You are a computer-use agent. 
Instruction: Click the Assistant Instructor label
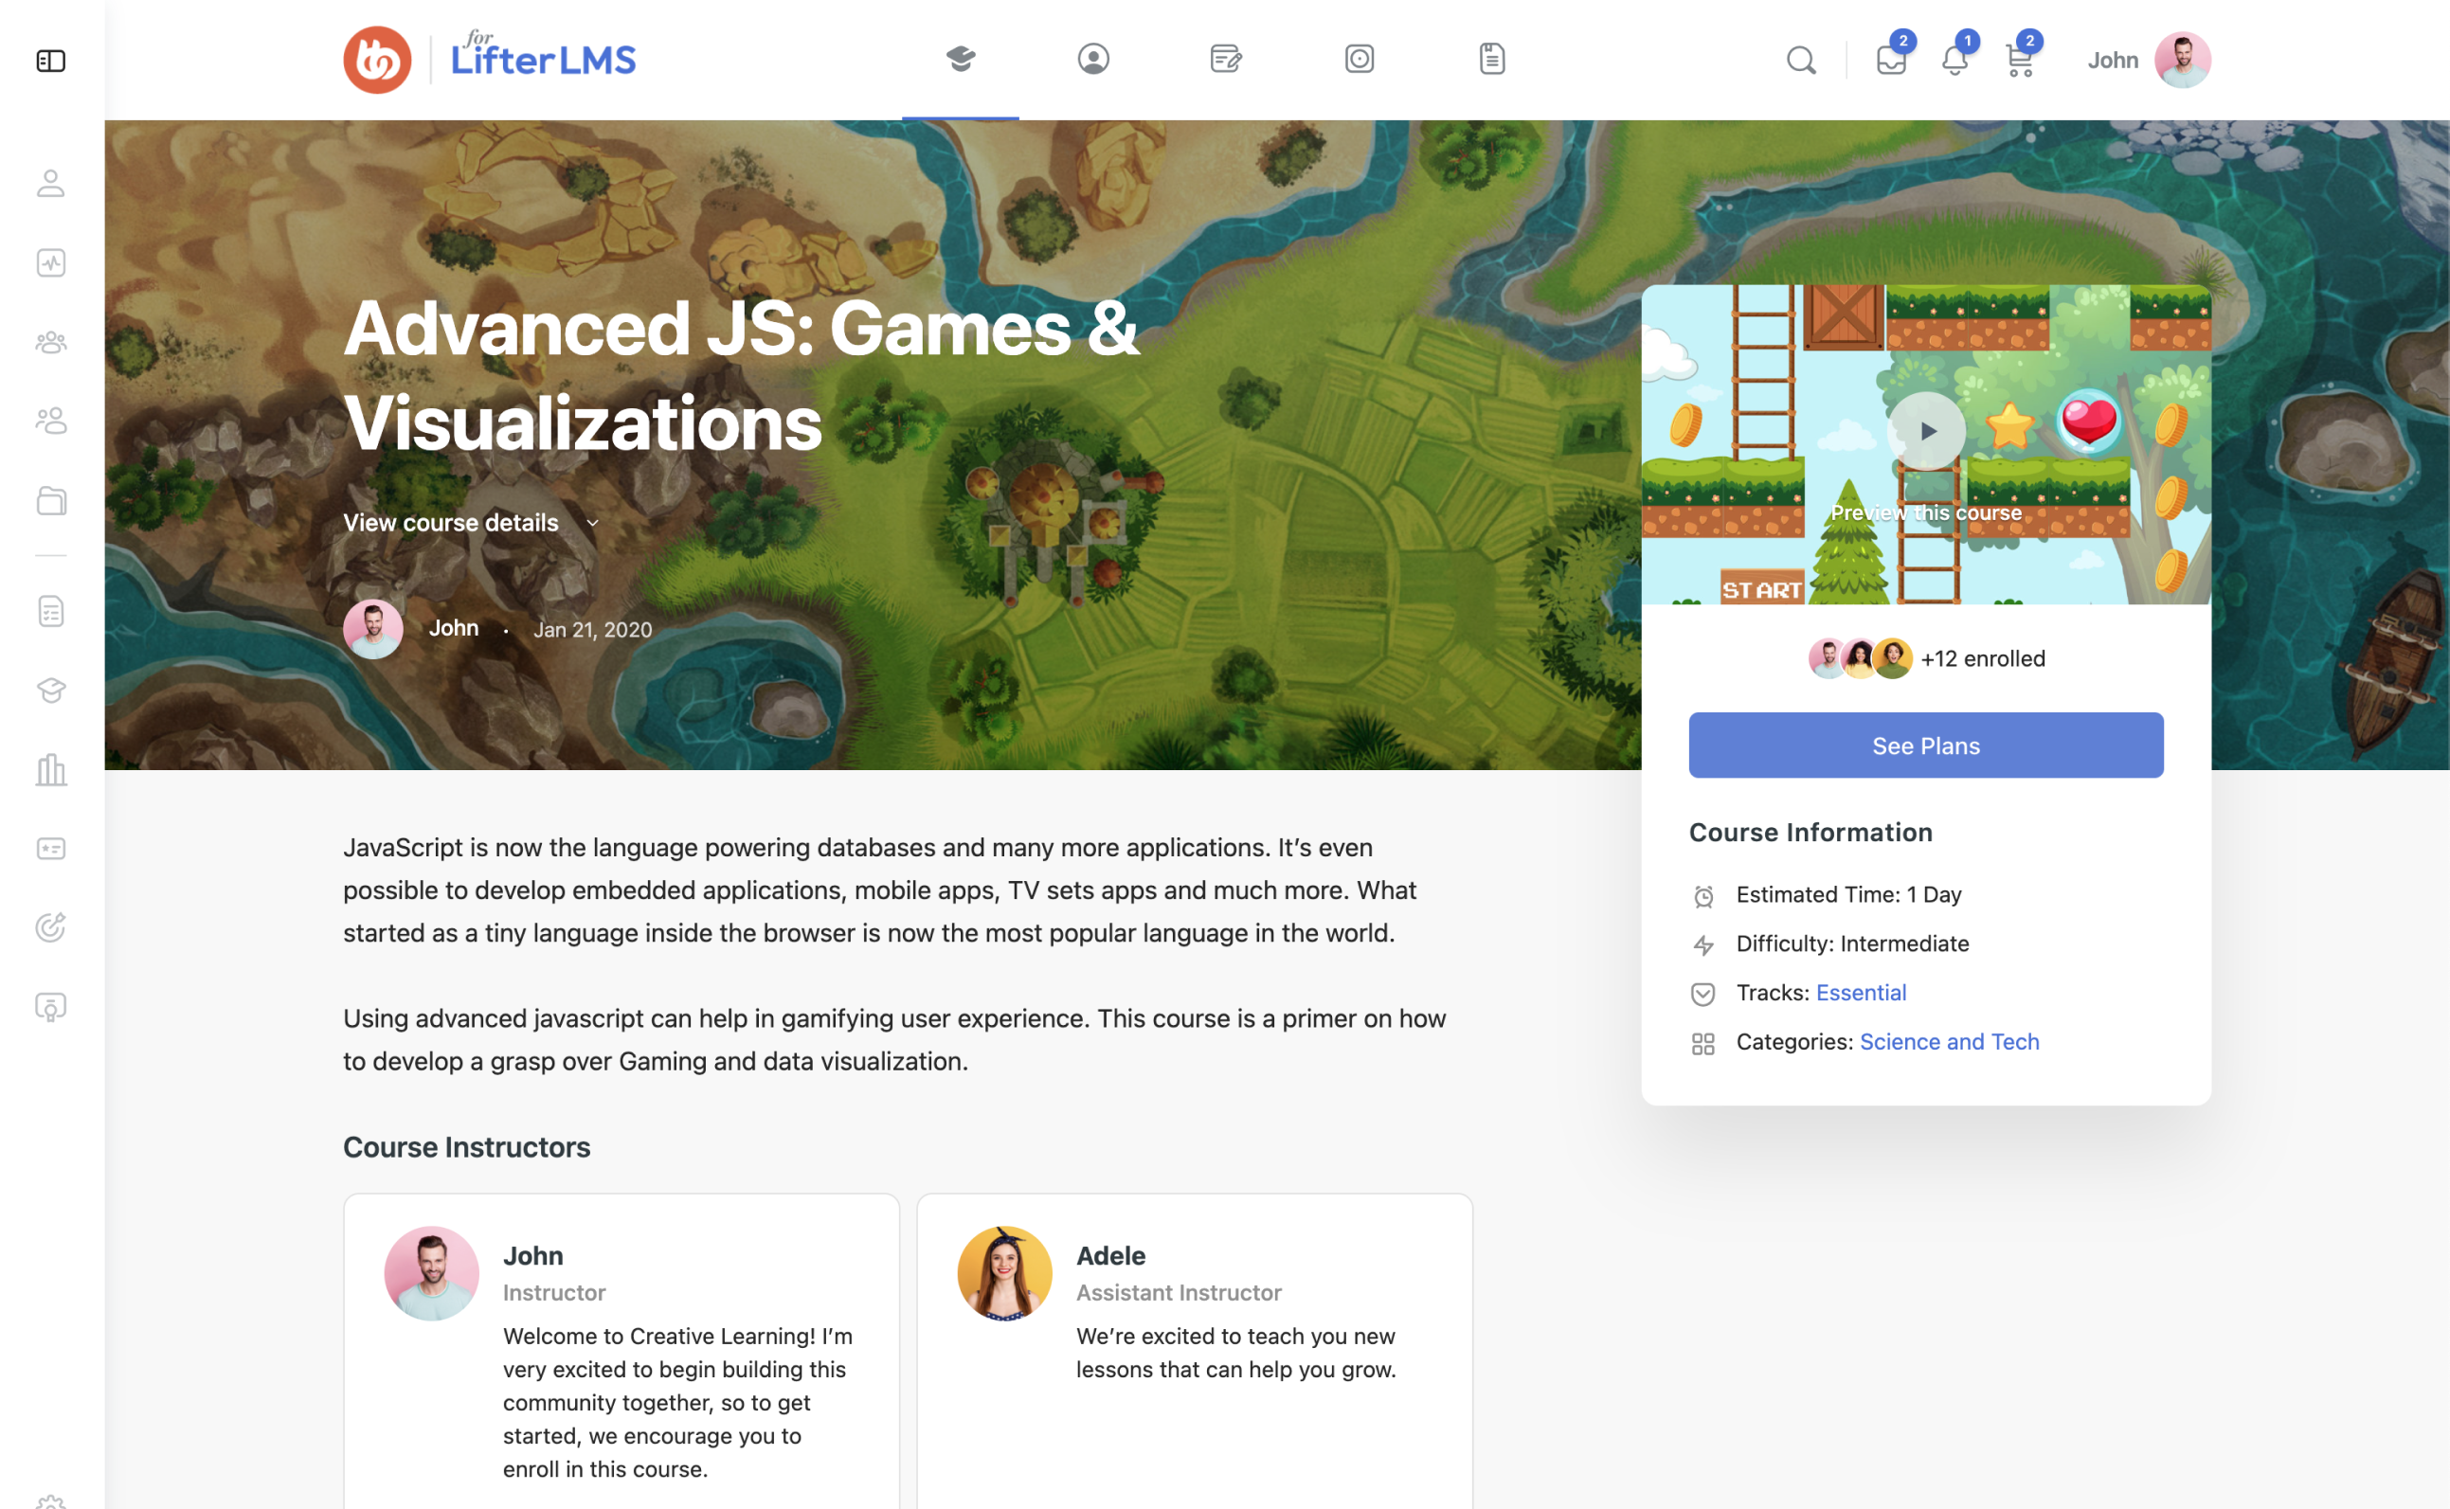coord(1179,1292)
